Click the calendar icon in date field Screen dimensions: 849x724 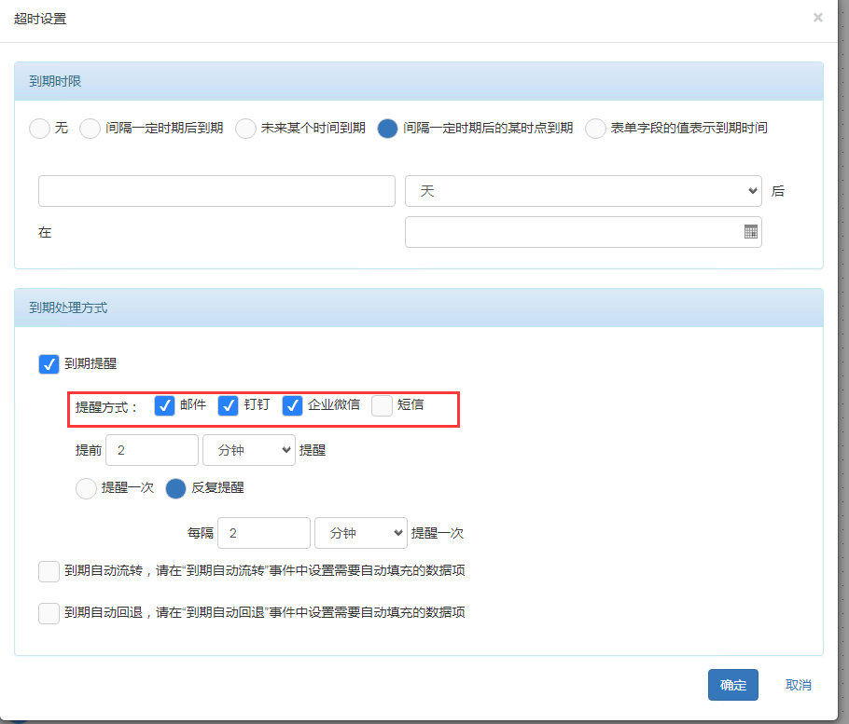pos(750,232)
